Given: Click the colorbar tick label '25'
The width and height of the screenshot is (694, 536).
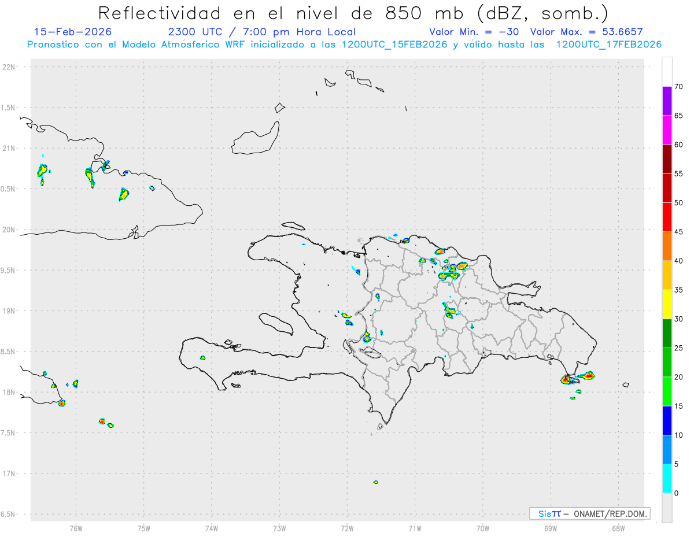Looking at the screenshot, I should (x=678, y=348).
